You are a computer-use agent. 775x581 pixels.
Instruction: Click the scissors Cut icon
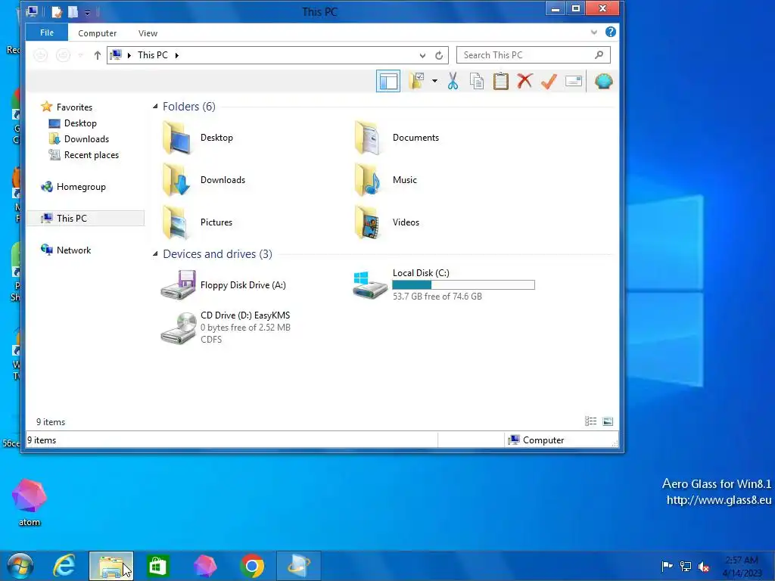click(453, 81)
